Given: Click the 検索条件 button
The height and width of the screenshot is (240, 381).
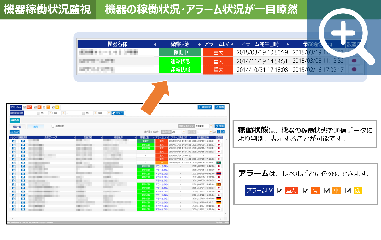Looking at the screenshot, I should tap(15, 120).
